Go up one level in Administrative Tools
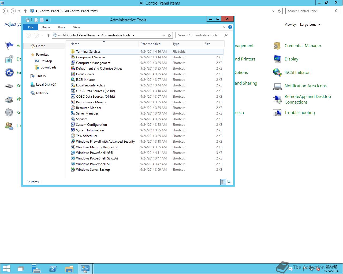The height and width of the screenshot is (274, 343). (x=48, y=35)
